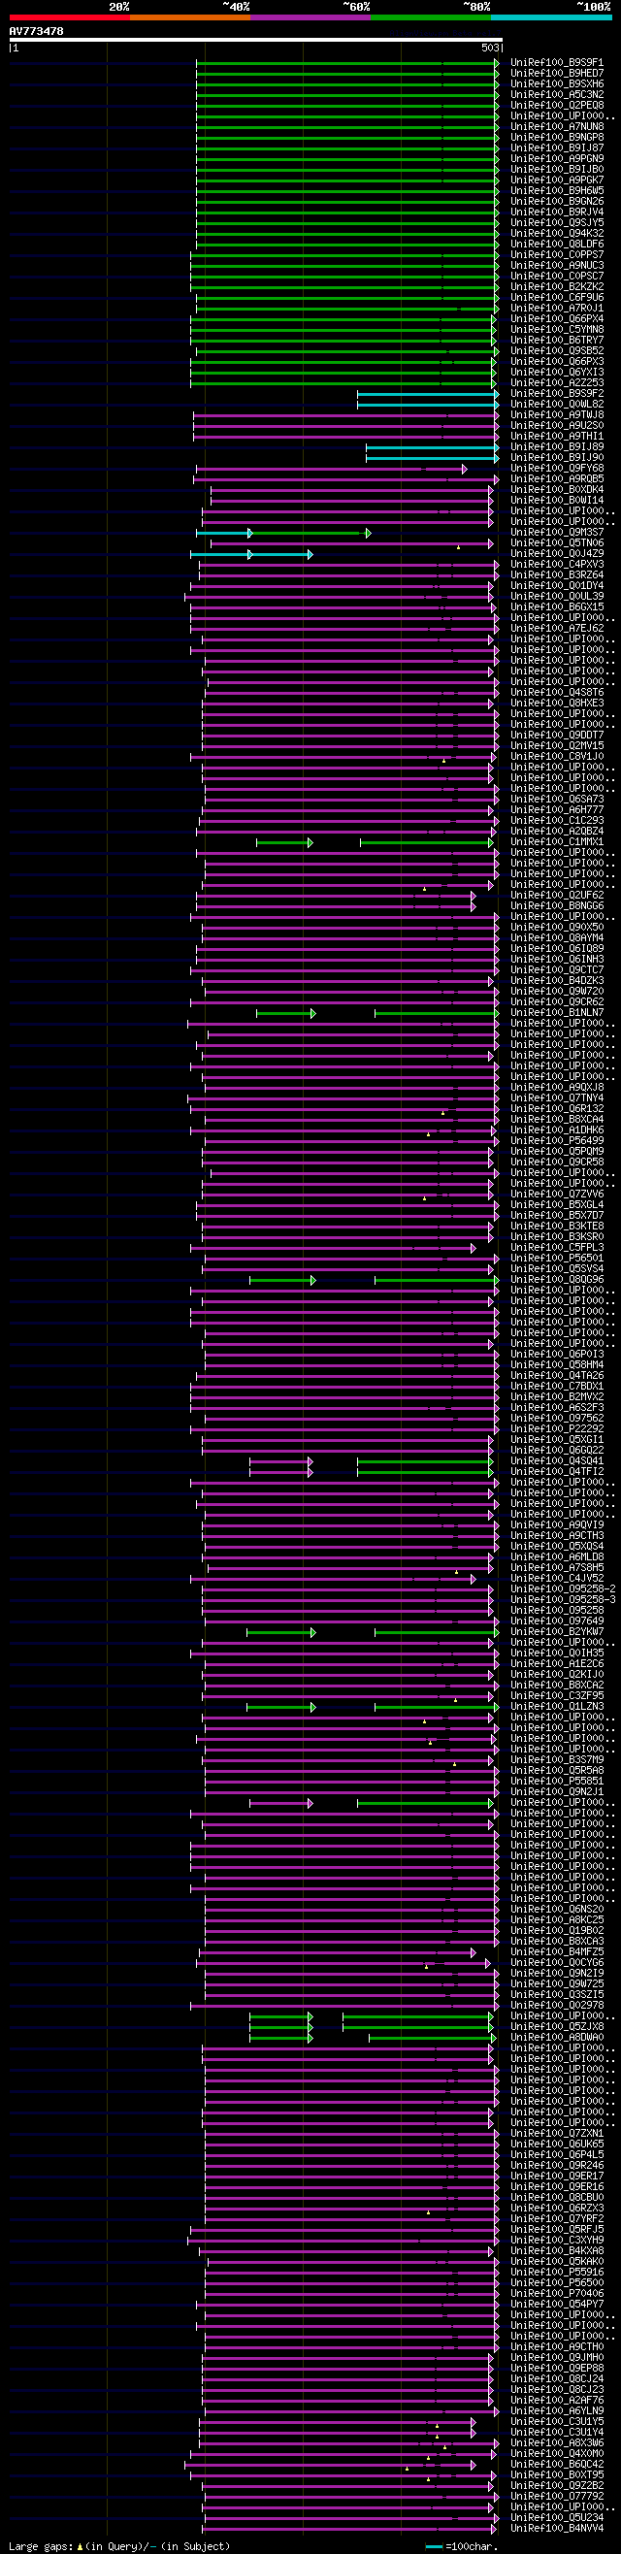Open hit UniRef100_Q0J4Z9
The width and height of the screenshot is (621, 2554).
(557, 554)
